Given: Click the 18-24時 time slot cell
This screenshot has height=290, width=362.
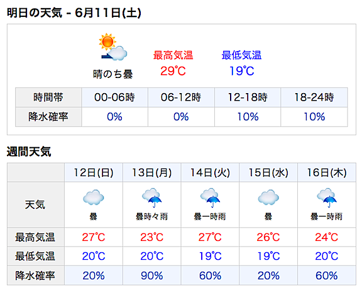Looking at the screenshot, I should pyautogui.click(x=314, y=98).
